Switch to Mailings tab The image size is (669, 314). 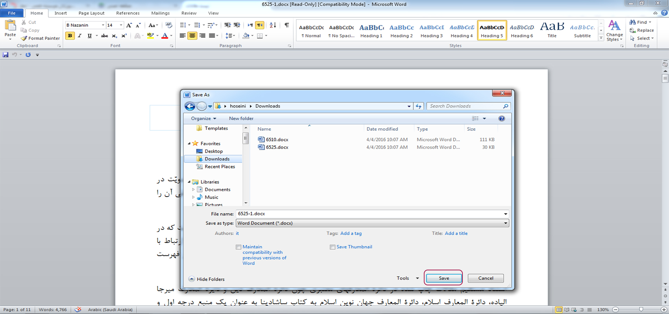pos(161,13)
